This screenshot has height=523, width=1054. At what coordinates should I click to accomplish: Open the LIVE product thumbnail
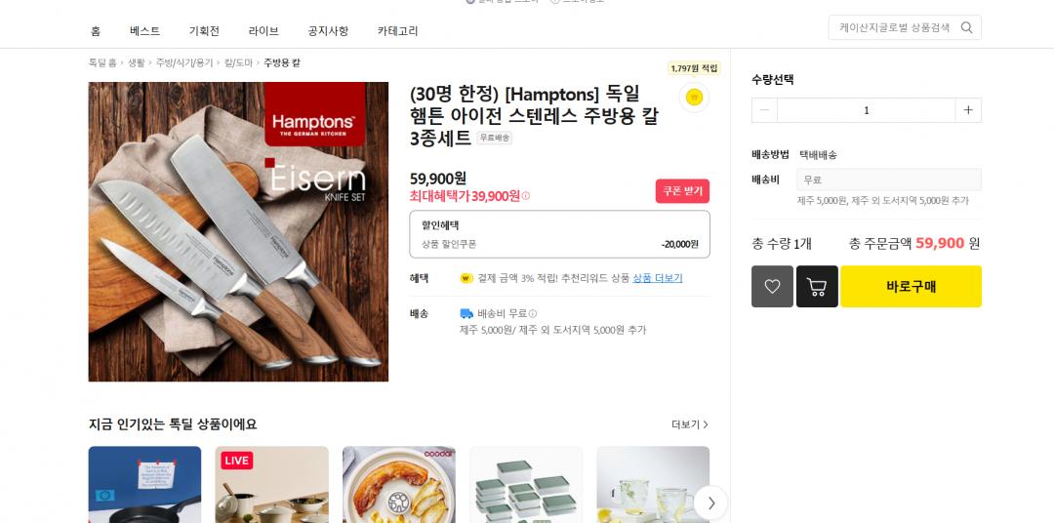point(271,485)
